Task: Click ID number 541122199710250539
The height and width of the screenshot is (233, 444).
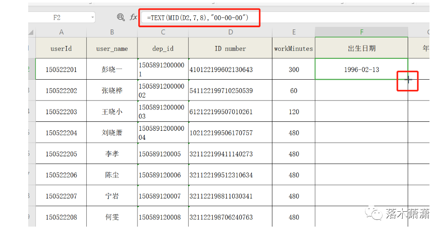Action: 230,90
